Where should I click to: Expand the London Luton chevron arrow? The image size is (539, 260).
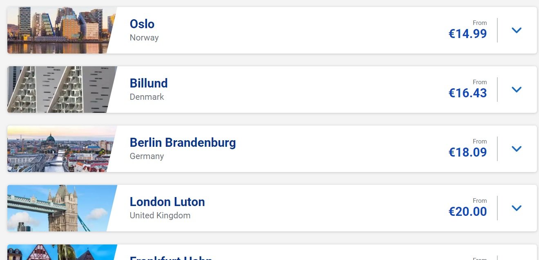[x=517, y=208]
